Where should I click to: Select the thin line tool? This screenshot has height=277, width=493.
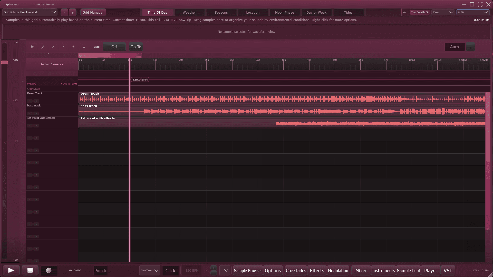(53, 47)
